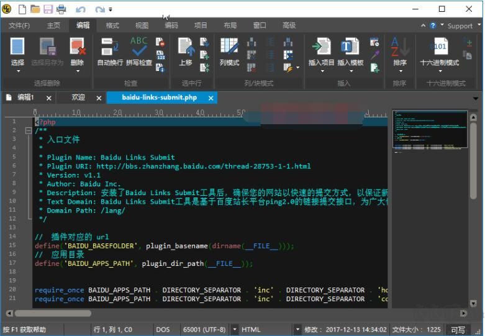This screenshot has width=485, height=336.
Task: Open the 选择 select dropdown
Action: pos(17,70)
